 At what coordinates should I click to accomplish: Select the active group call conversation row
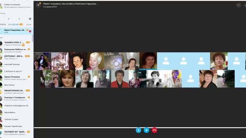[x=16, y=31]
